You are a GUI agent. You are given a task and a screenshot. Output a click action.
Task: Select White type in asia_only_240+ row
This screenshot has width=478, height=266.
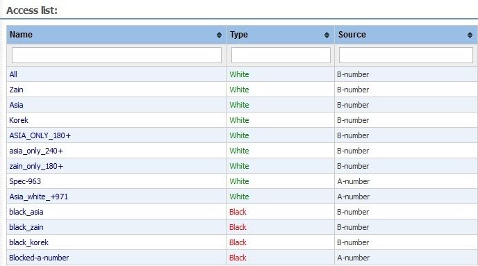pyautogui.click(x=239, y=151)
